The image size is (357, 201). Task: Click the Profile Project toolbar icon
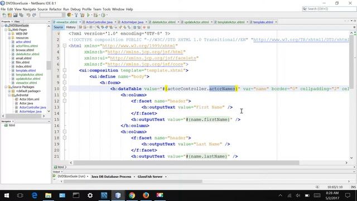click(x=103, y=15)
